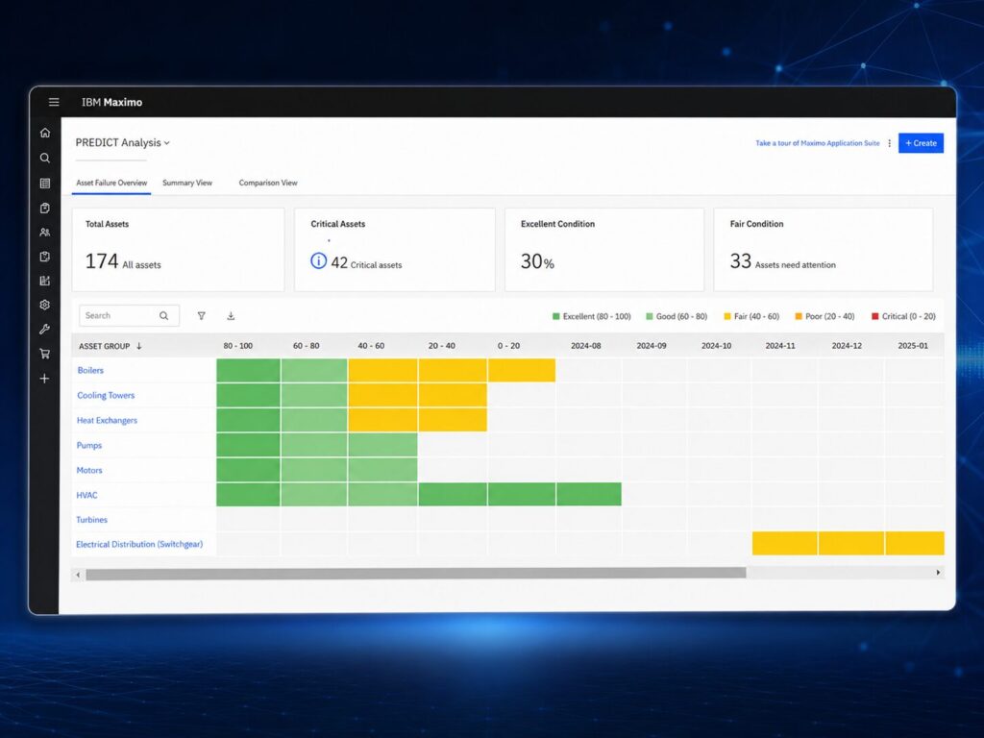The image size is (984, 738).
Task: Open the filter funnel icon
Action: (202, 315)
